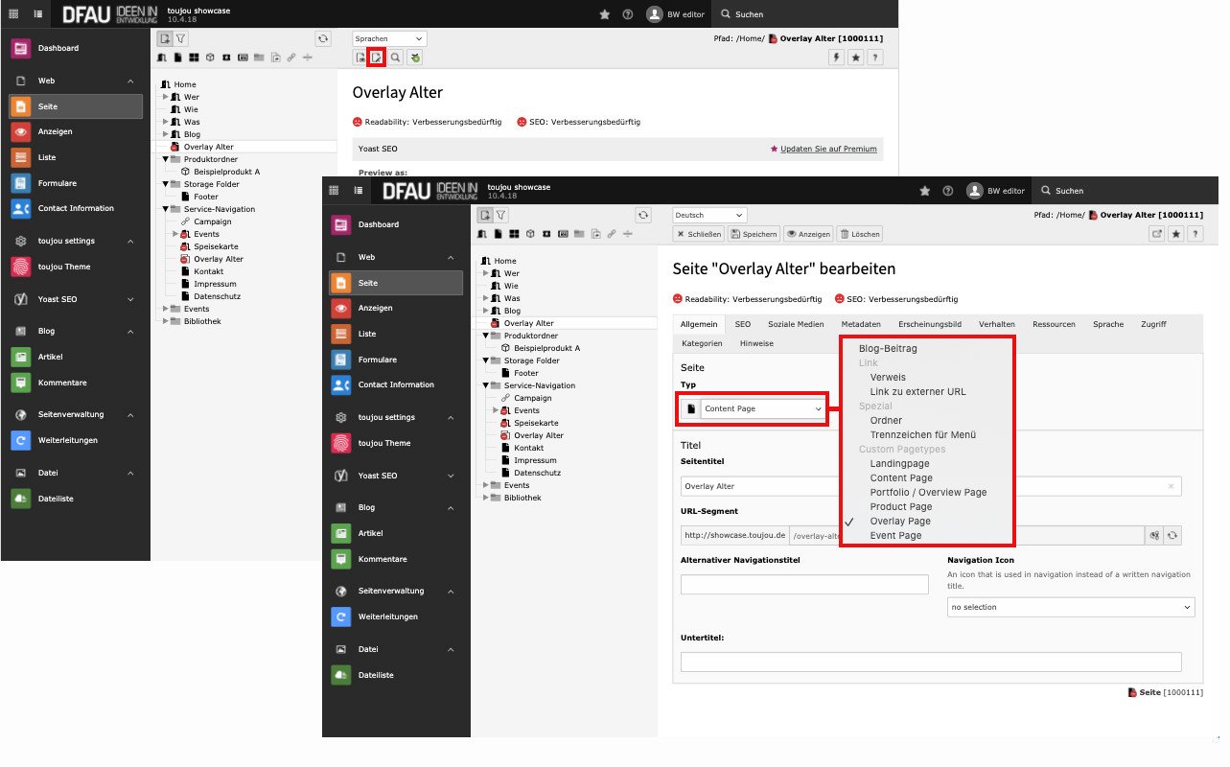This screenshot has height=767, width=1230.
Task: Click the highlighted edit page properties icon
Action: click(377, 58)
